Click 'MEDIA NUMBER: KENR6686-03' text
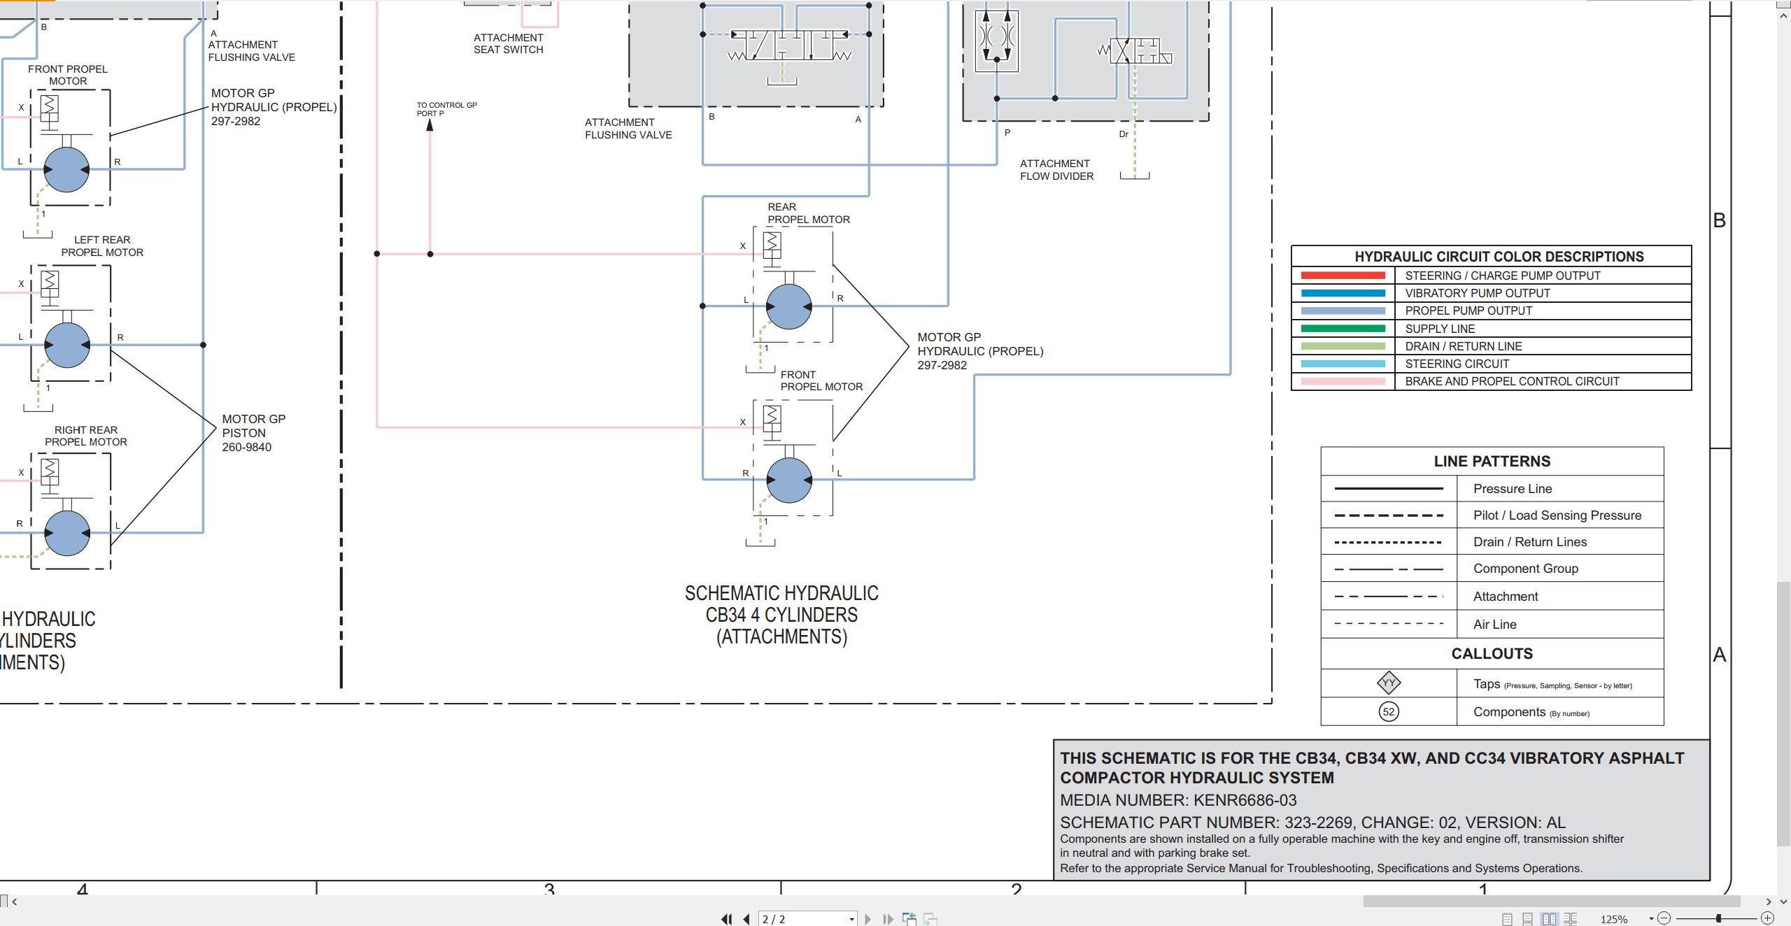The width and height of the screenshot is (1791, 926). pos(1178,800)
